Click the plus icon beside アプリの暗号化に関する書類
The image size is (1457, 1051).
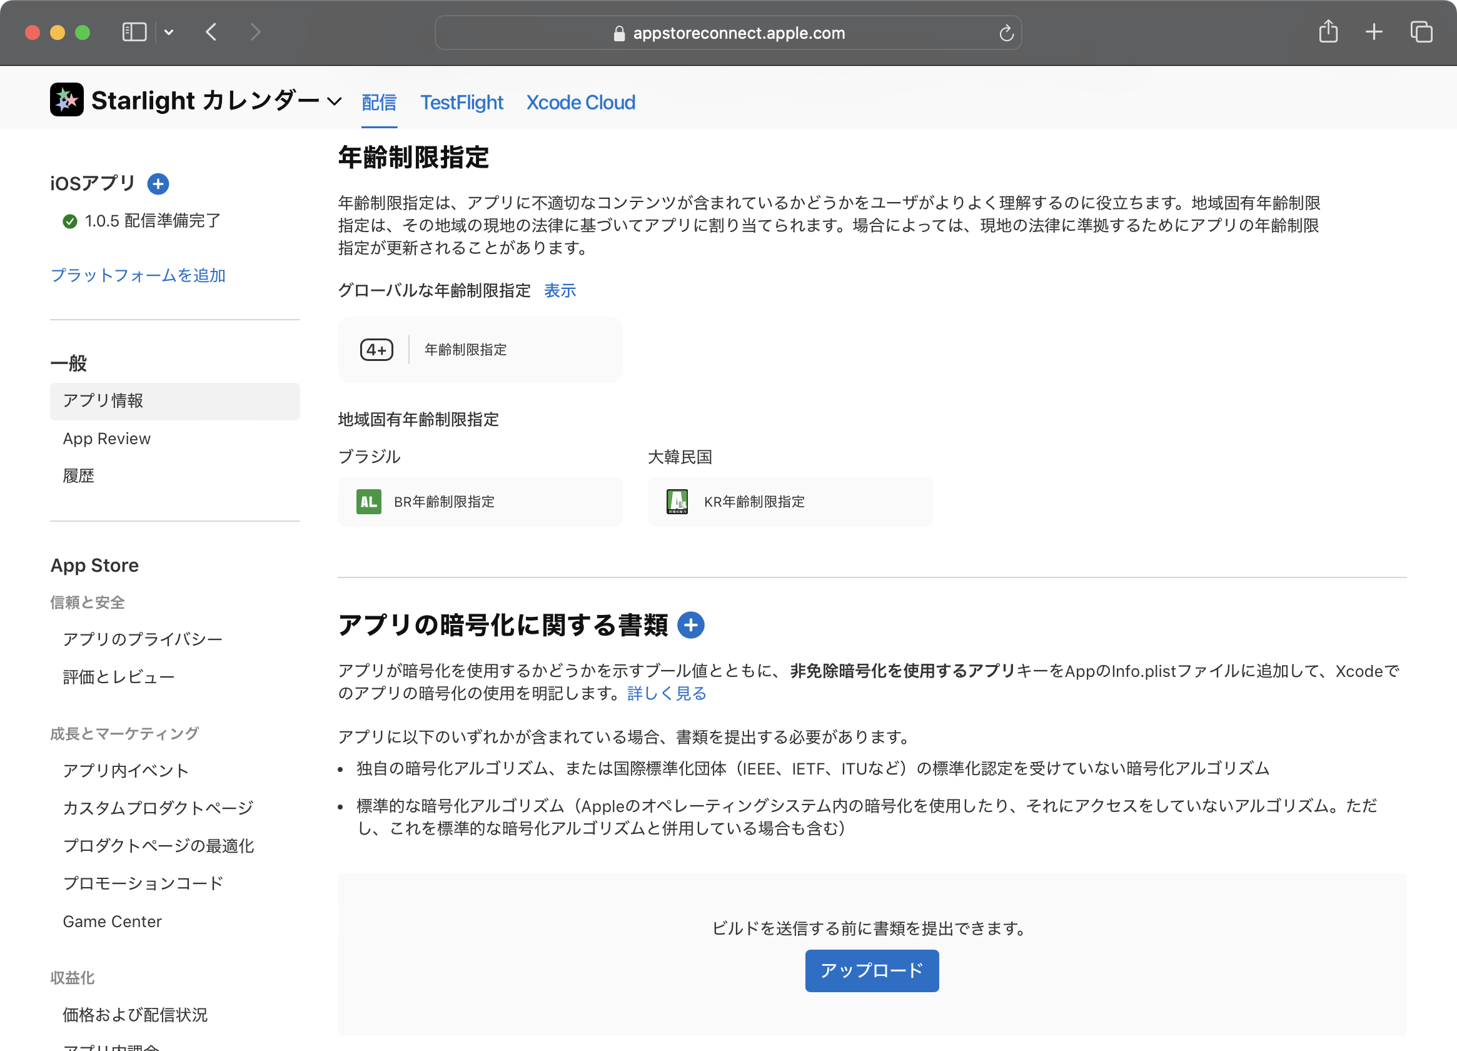[x=690, y=625]
